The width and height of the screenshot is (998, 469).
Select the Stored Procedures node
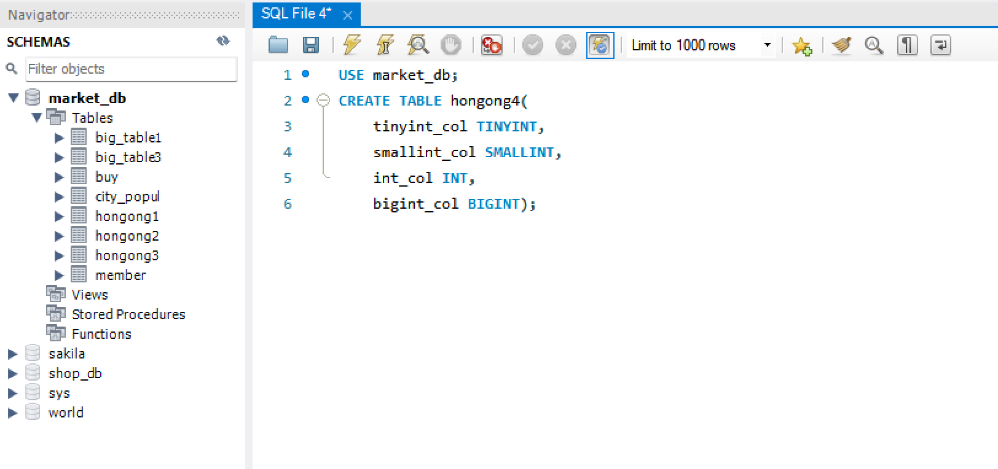128,314
